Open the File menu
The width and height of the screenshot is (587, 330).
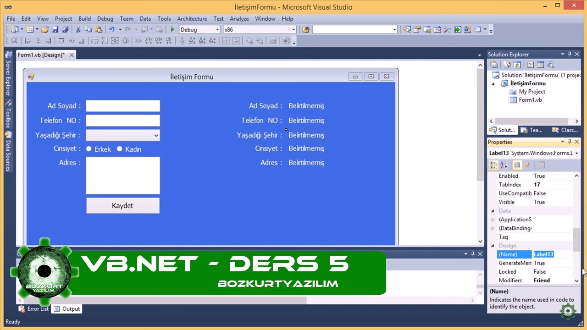11,19
